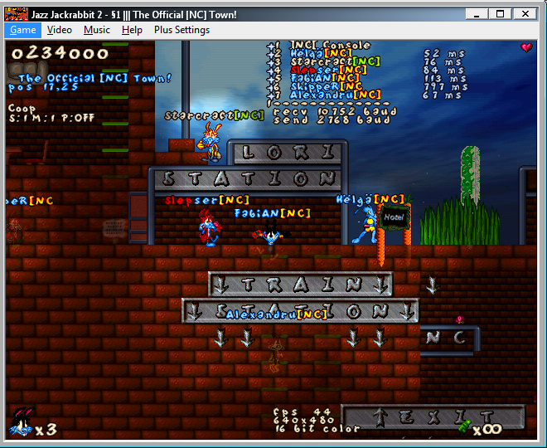Open the Plus Settings menu

(x=182, y=30)
